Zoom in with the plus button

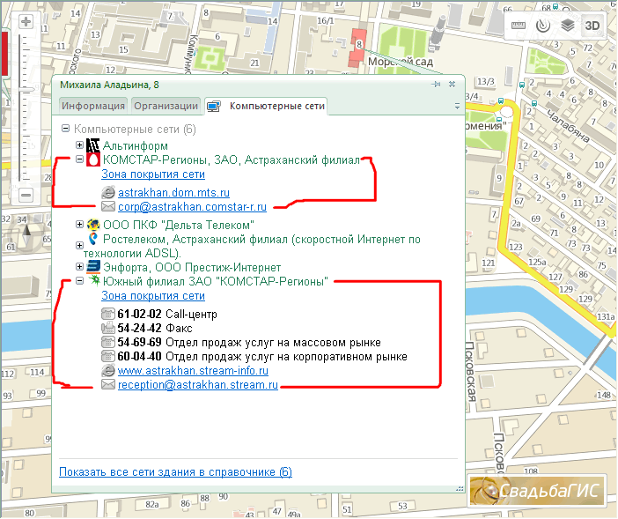(x=26, y=21)
